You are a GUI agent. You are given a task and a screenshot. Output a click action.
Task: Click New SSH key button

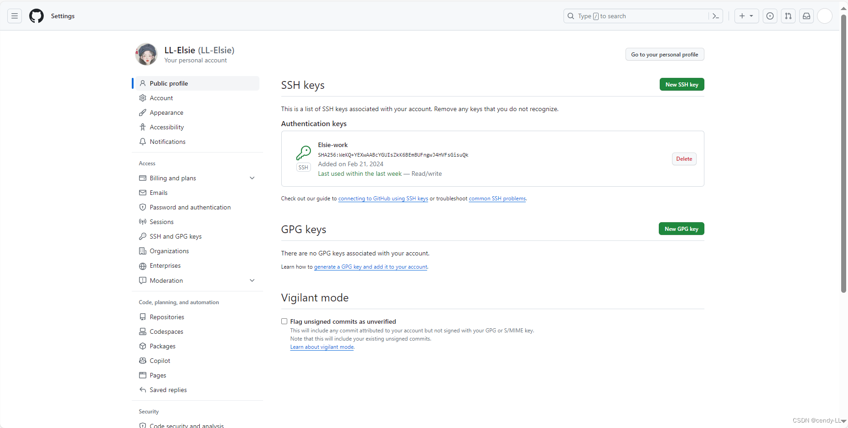[682, 84]
